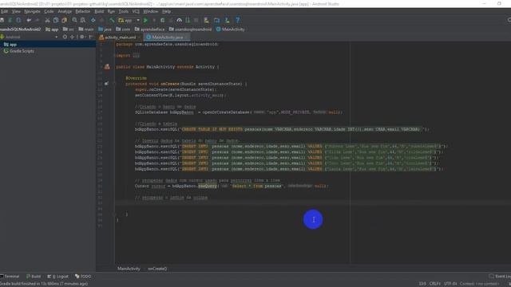Image resolution: width=511 pixels, height=287 pixels.
Task: Click the Help question mark icon
Action: point(238,20)
